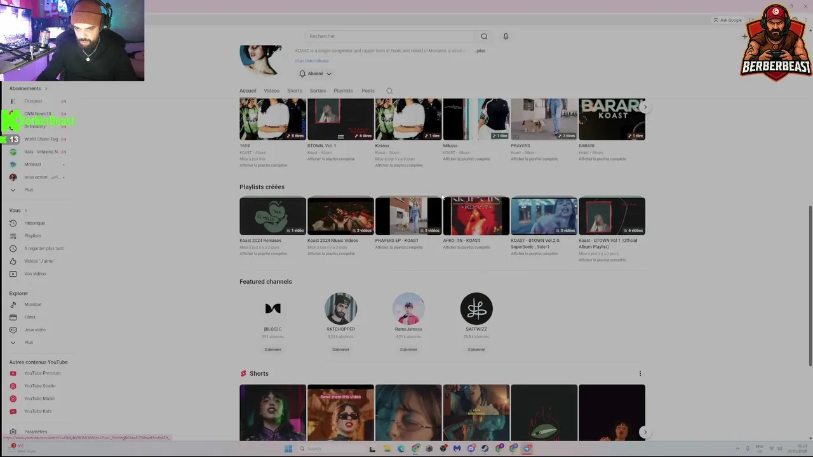The width and height of the screenshot is (813, 457).
Task: Open the [BLOC] C channel avatar
Action: click(272, 308)
